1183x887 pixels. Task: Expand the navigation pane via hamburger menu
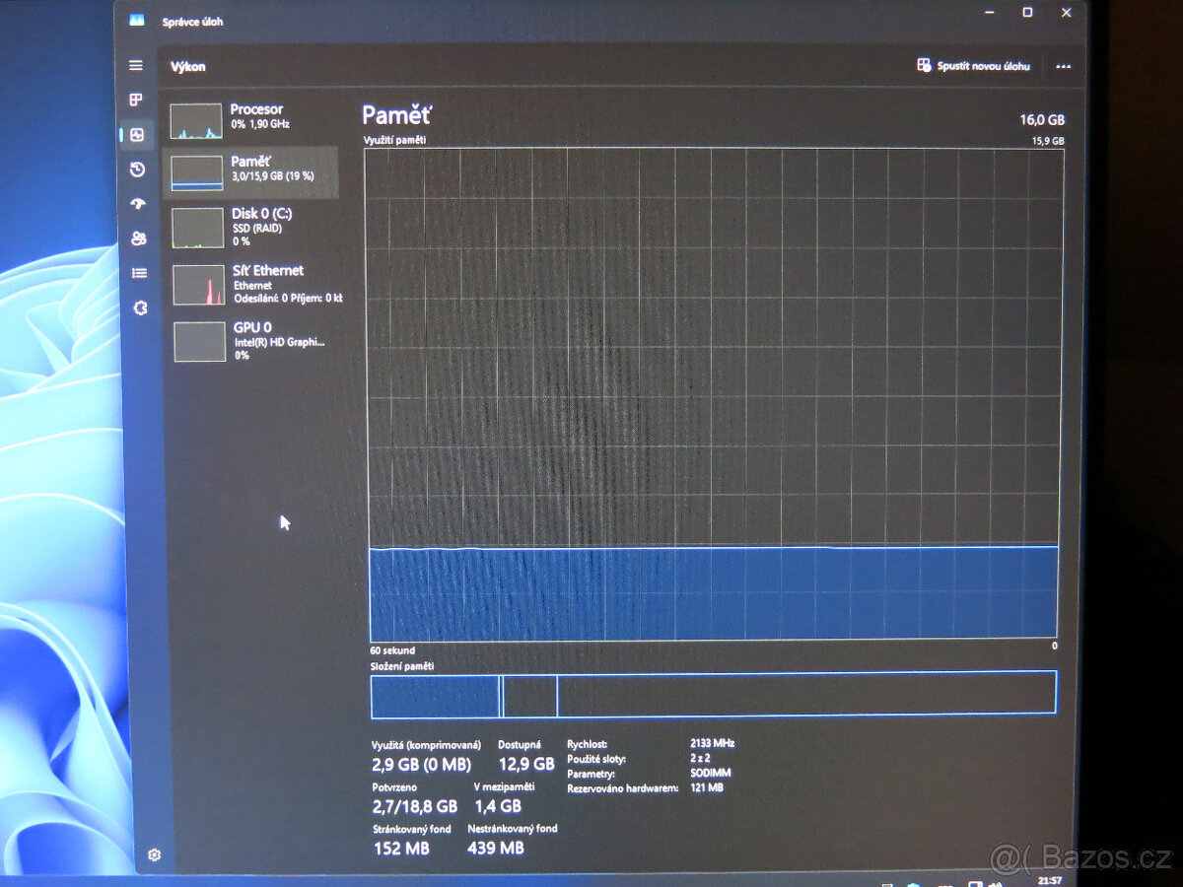(x=135, y=65)
